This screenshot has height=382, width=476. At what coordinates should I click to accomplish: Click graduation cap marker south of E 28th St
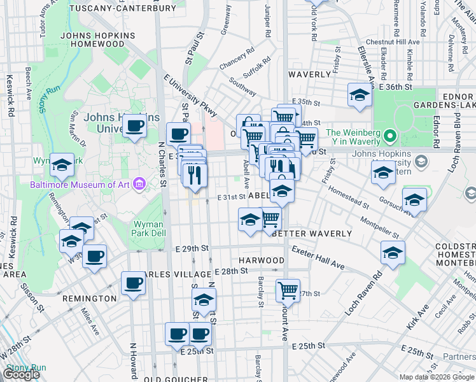(x=204, y=301)
